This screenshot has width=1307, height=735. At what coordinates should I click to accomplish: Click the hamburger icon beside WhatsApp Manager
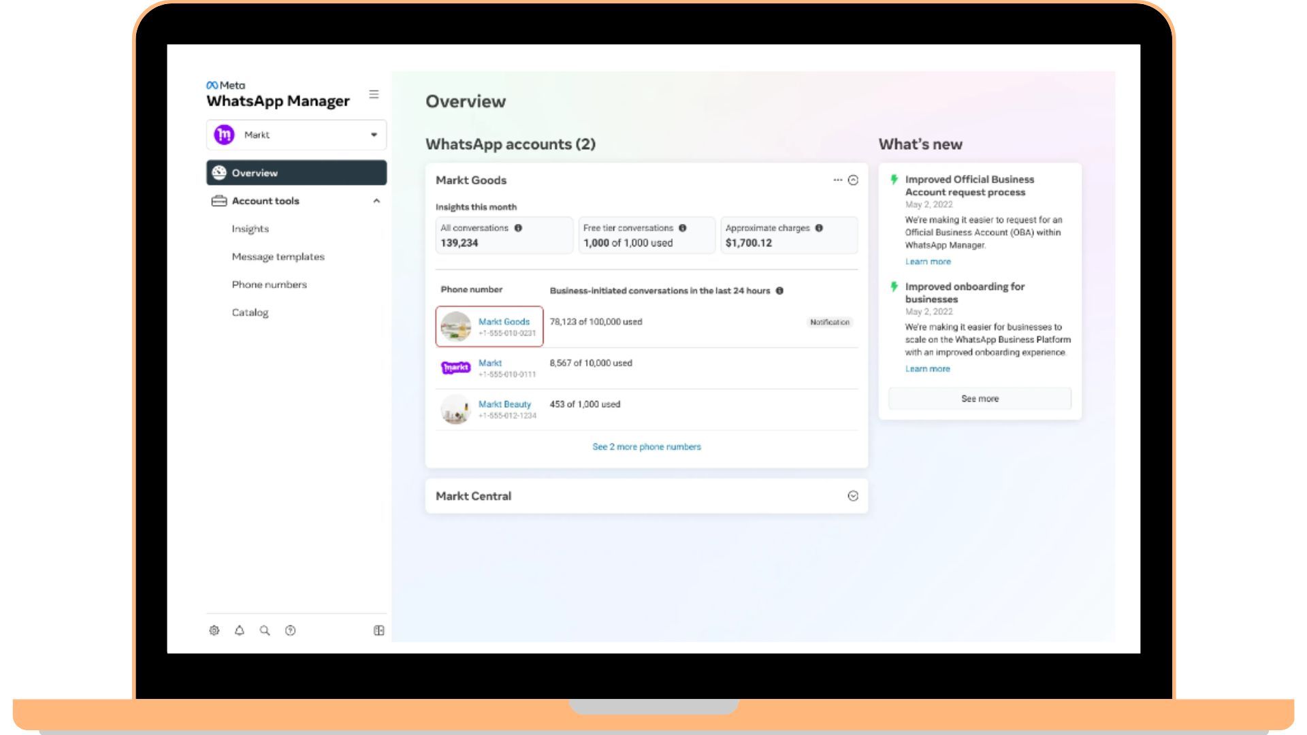pos(374,94)
